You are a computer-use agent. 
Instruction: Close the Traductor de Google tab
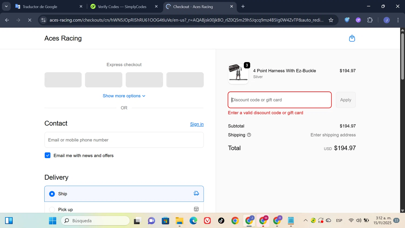pos(81,6)
